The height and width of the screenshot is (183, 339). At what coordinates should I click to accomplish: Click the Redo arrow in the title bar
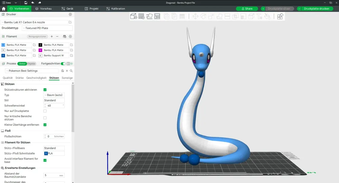point(40,3)
